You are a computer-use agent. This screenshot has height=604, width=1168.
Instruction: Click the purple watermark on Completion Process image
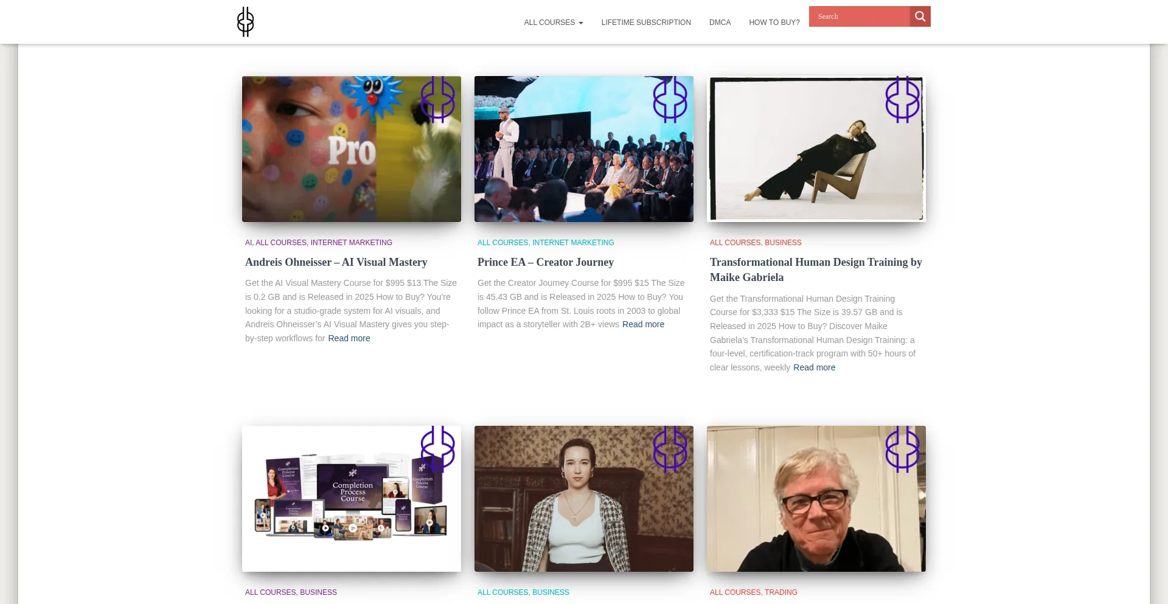(437, 449)
